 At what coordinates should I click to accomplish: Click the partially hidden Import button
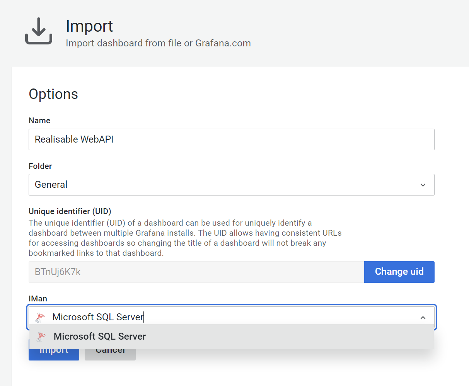(54, 355)
